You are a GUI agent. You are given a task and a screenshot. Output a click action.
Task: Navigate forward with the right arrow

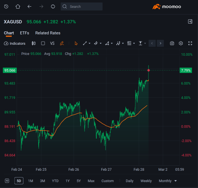pyautogui.click(x=41, y=7)
